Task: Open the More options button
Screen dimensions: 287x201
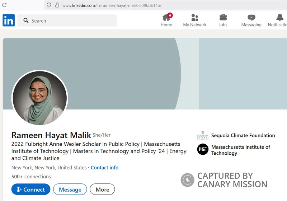Action: pyautogui.click(x=102, y=189)
